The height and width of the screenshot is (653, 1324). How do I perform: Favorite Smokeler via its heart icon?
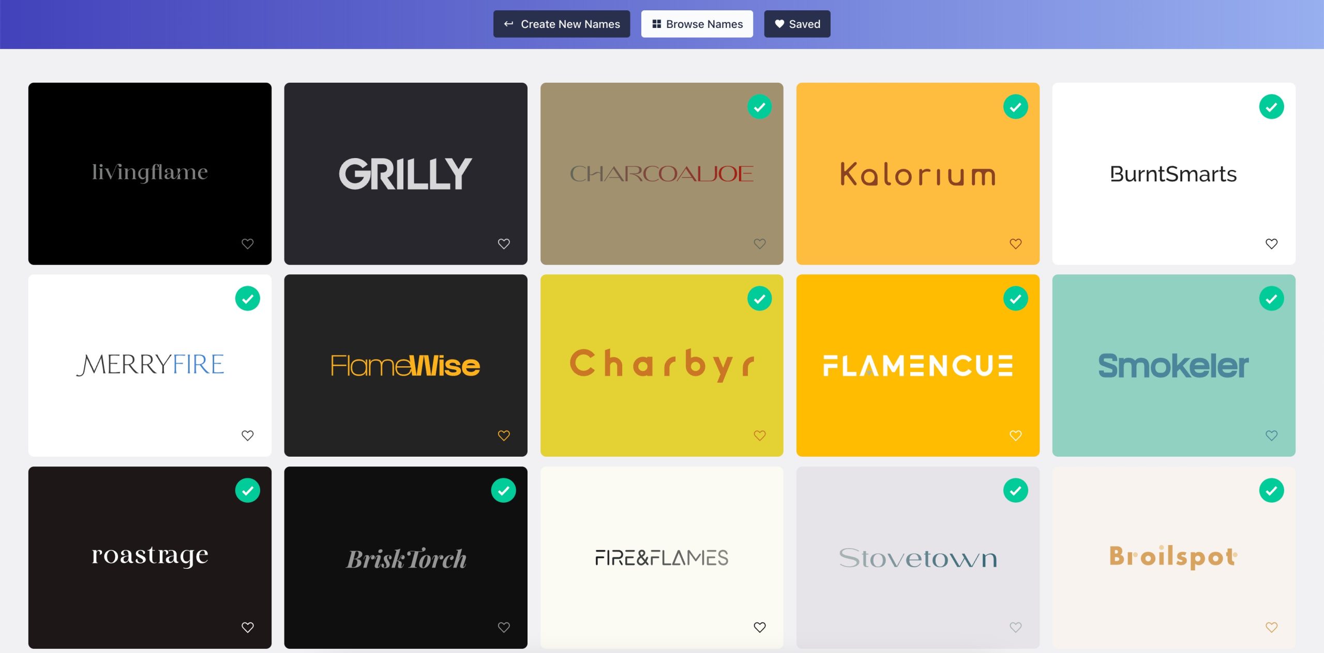point(1272,436)
